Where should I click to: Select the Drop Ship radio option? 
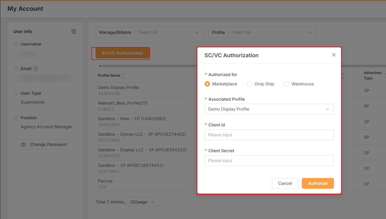point(249,84)
